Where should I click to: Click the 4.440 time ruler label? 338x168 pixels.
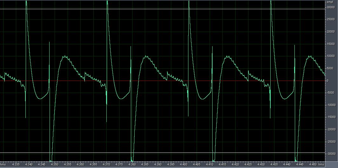coord(287,165)
